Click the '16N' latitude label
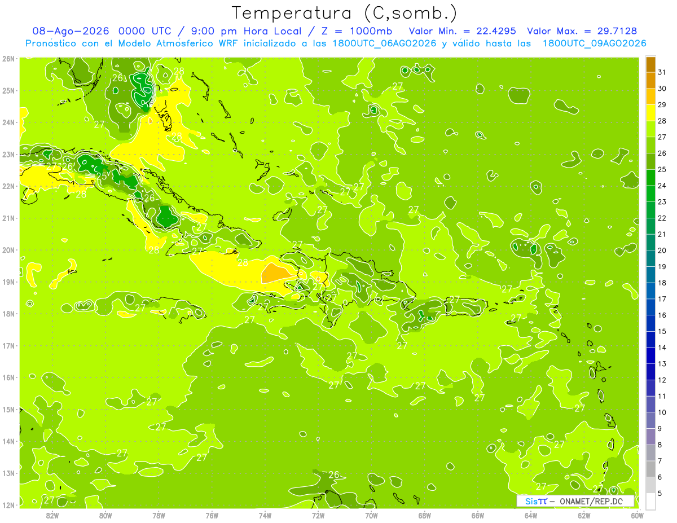 point(8,377)
